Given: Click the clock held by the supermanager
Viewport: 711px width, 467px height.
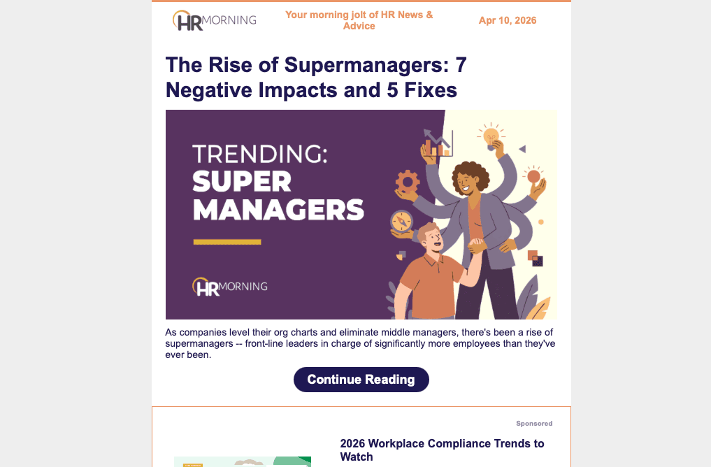Looking at the screenshot, I should pyautogui.click(x=400, y=221).
